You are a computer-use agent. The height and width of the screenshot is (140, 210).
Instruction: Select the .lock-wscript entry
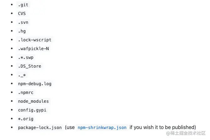coord(35,40)
